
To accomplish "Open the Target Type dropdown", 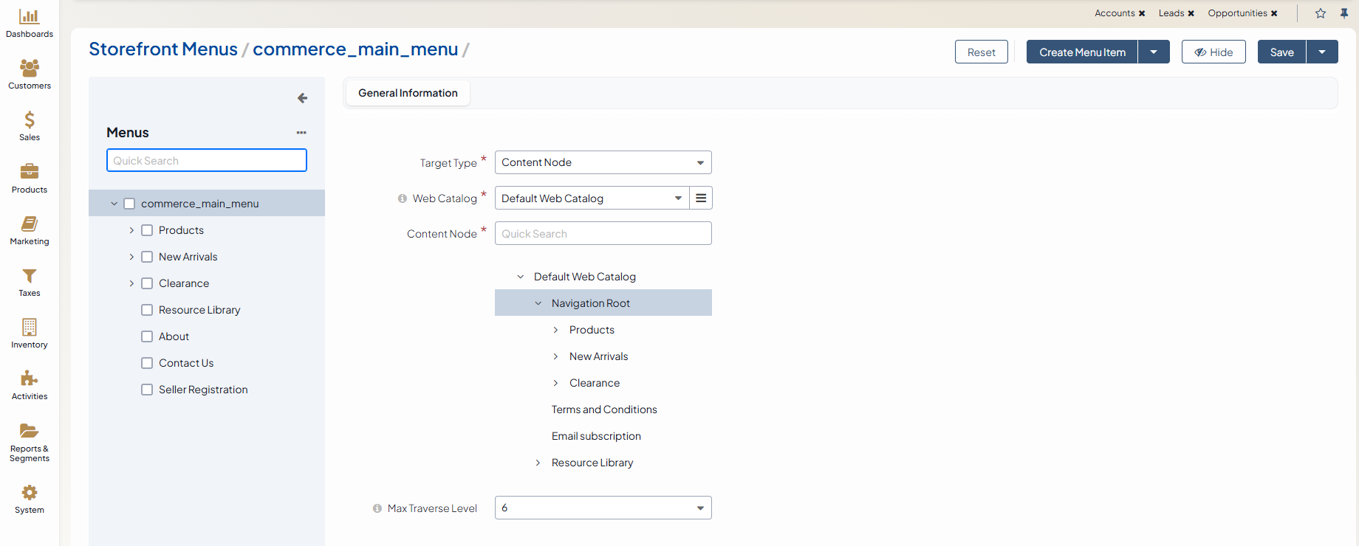I will tap(603, 162).
